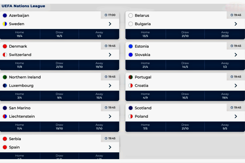Expand the Azerbaijan vs Sweden match arrow

pyautogui.click(x=110, y=24)
